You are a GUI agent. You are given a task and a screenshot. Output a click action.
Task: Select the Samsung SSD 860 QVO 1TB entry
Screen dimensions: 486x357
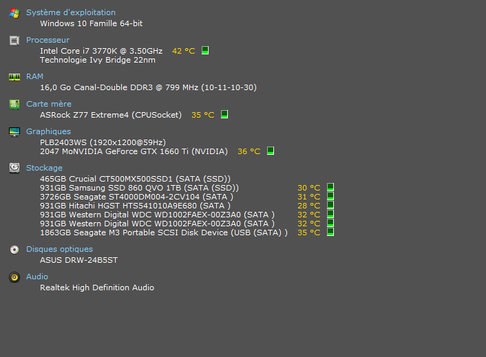139,188
